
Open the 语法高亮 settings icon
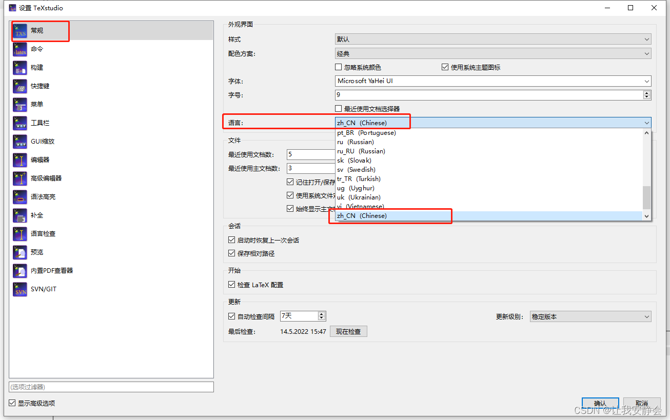20,197
